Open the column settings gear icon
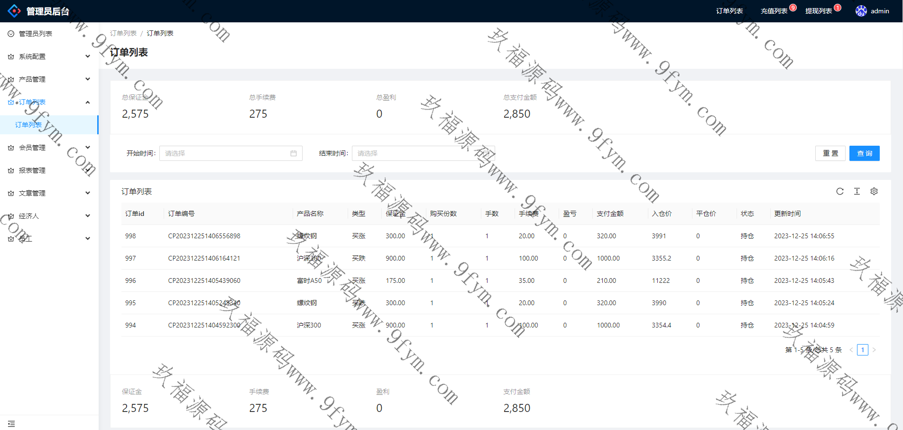 click(x=874, y=191)
